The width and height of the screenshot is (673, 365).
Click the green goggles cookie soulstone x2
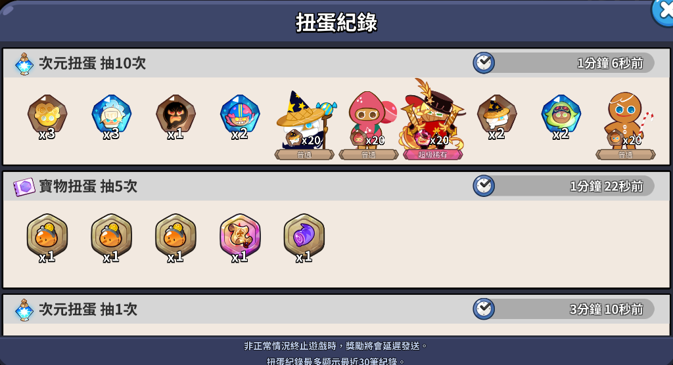point(561,115)
